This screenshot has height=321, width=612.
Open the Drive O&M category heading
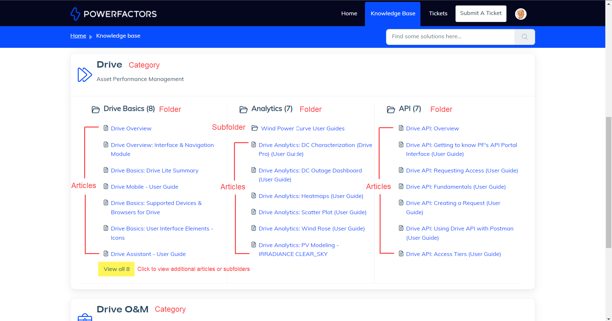tap(122, 309)
